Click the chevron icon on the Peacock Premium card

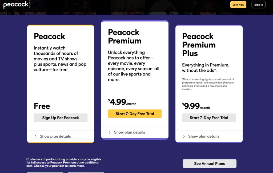tap(110, 132)
